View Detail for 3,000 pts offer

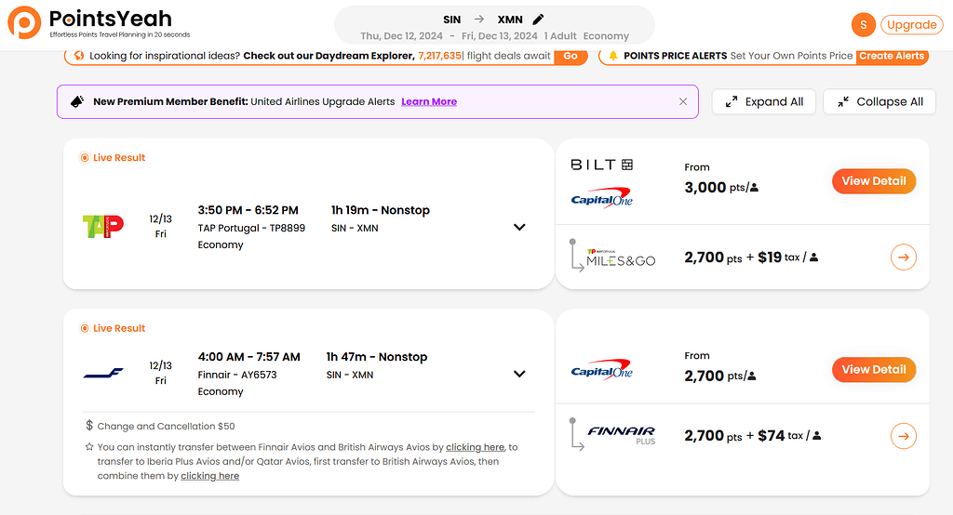[873, 181]
